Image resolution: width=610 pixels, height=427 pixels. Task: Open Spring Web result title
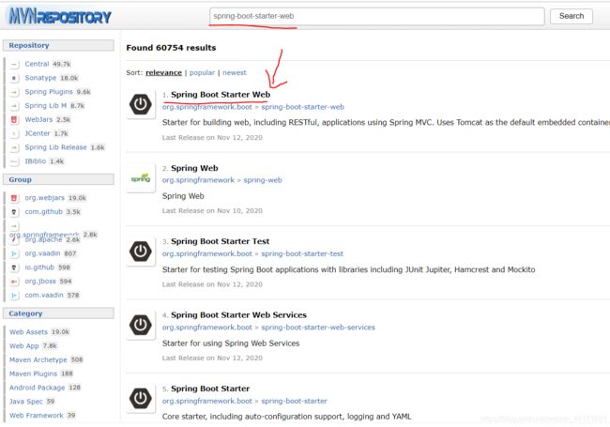click(x=194, y=168)
